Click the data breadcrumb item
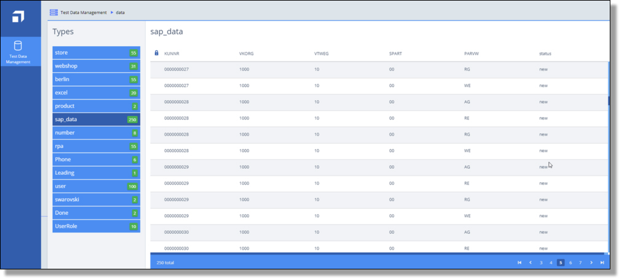The width and height of the screenshot is (619, 278). point(120,12)
